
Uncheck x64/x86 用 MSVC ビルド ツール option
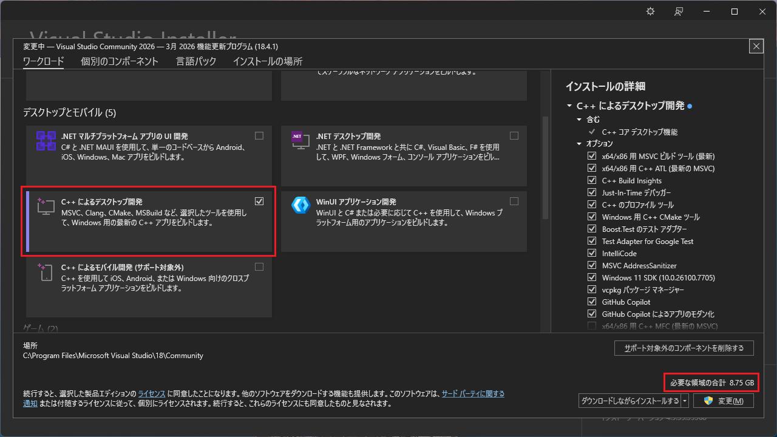592,156
